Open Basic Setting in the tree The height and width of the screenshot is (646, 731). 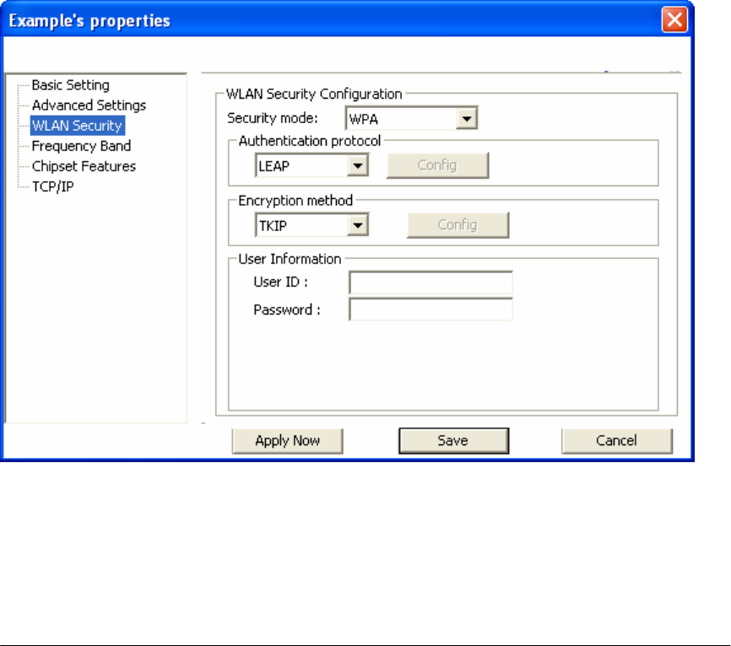click(70, 85)
